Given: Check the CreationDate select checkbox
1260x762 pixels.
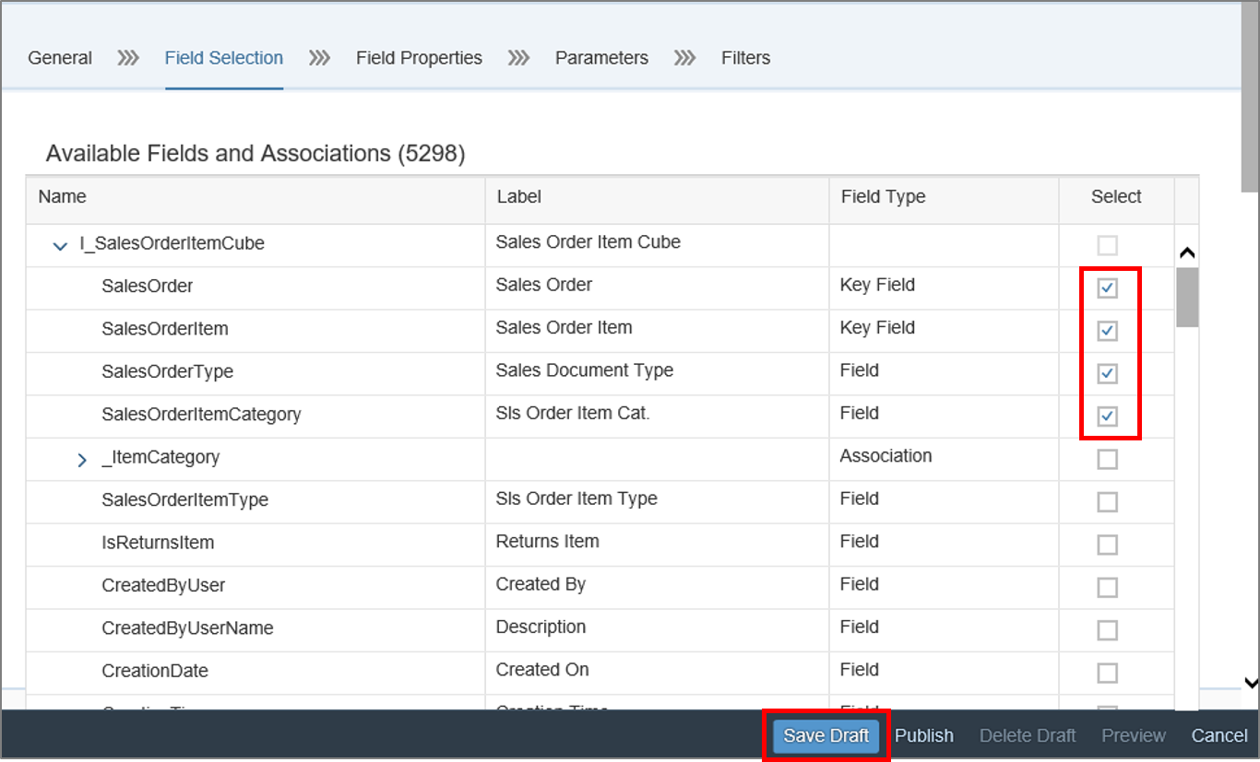Looking at the screenshot, I should tap(1107, 674).
